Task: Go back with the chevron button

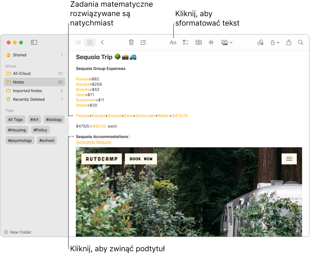Action: pos(102,42)
